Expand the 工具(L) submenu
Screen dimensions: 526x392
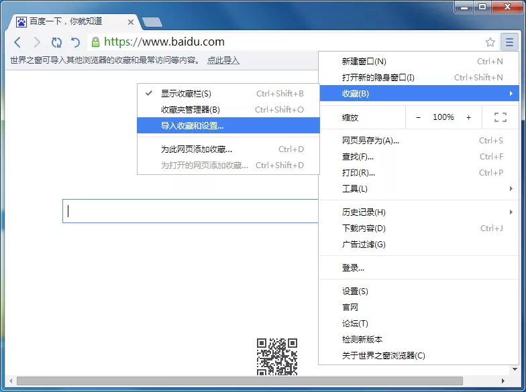pos(419,189)
